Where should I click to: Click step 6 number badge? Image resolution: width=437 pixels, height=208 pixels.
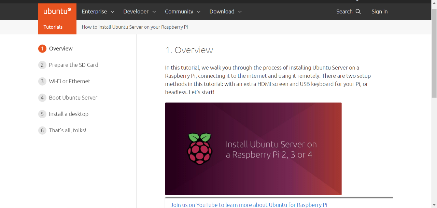pos(42,131)
